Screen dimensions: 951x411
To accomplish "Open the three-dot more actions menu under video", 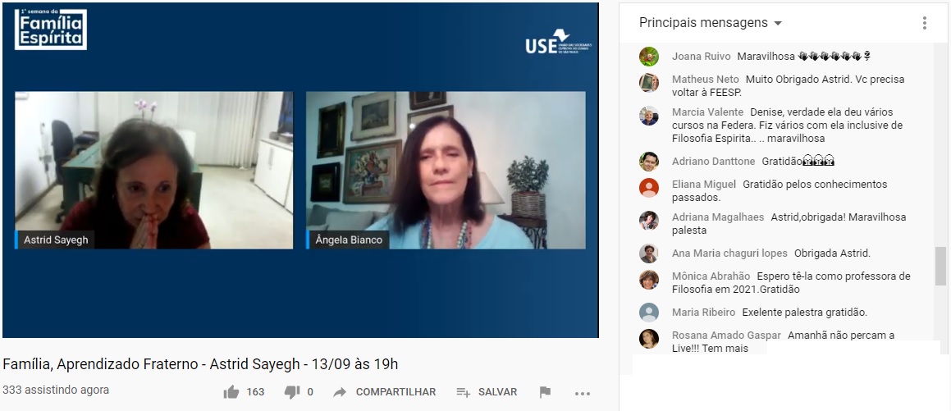I will (583, 394).
